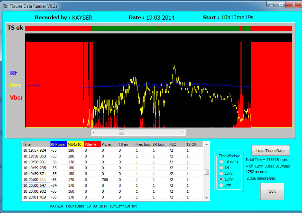Close the Tioune Data Reader window

(294, 4)
